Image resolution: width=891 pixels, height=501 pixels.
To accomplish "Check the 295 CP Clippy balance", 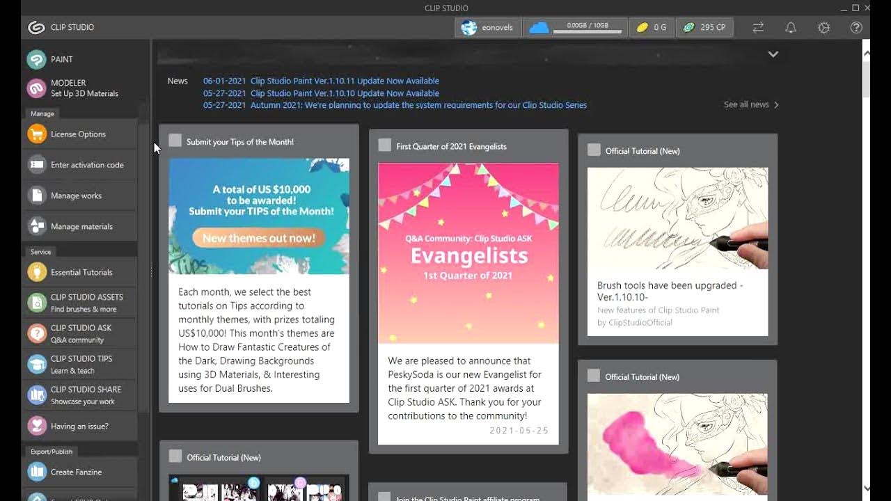I will [x=704, y=28].
